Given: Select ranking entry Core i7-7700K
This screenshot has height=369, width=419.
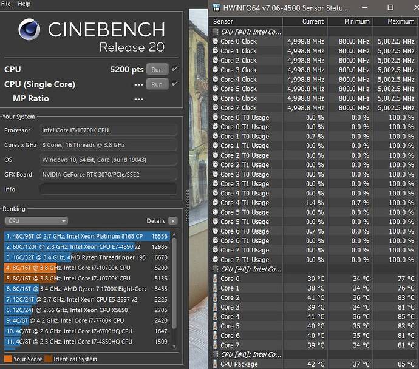Looking at the screenshot, I should 87,320.
